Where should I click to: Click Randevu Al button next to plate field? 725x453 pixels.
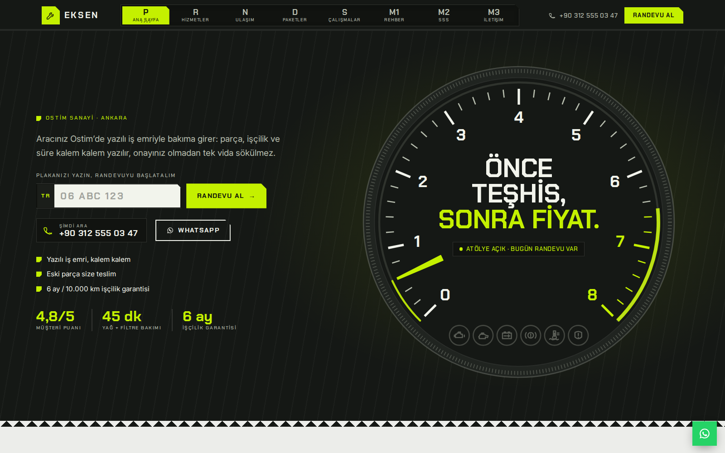(226, 196)
